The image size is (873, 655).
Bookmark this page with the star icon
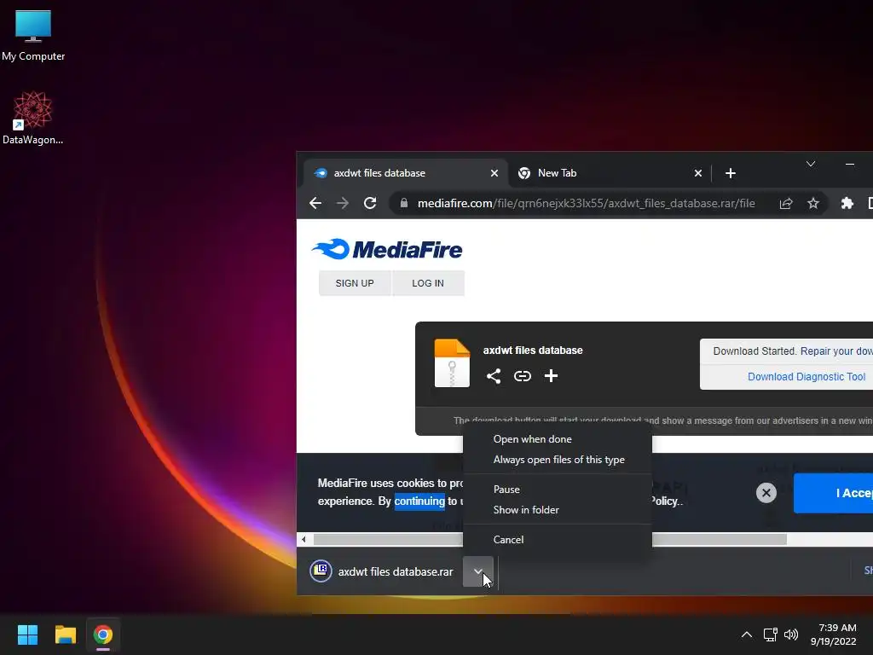click(x=812, y=203)
